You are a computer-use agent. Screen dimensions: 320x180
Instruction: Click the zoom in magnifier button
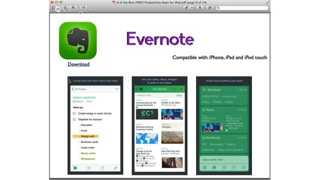pyautogui.click(x=73, y=8)
